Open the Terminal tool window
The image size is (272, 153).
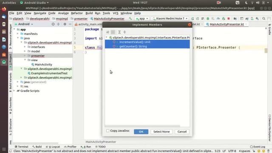[x=22, y=147]
